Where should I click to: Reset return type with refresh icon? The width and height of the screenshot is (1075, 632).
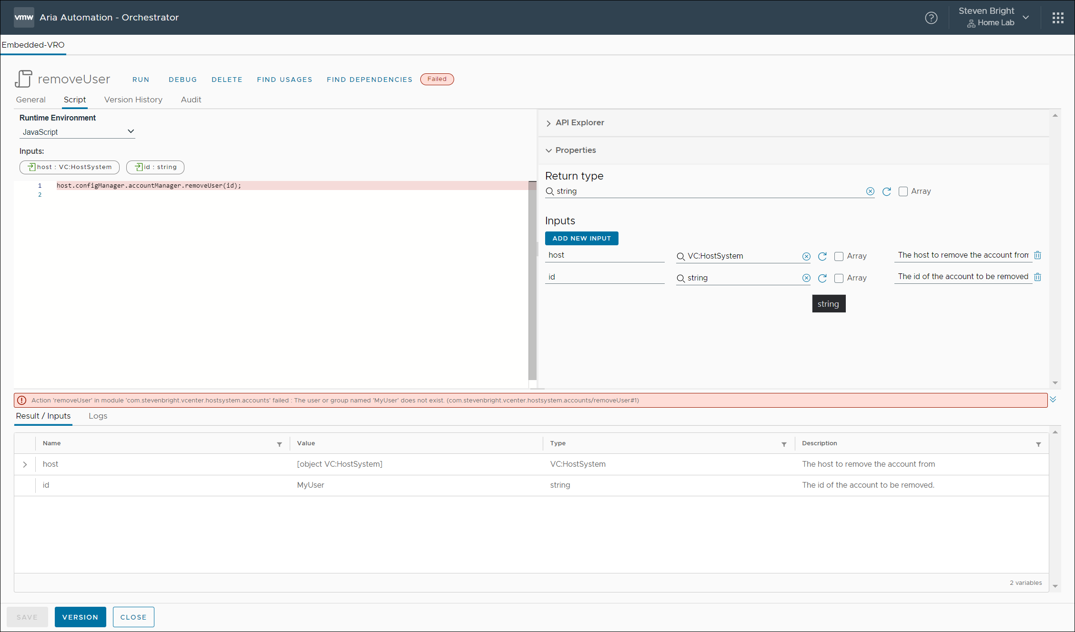886,191
